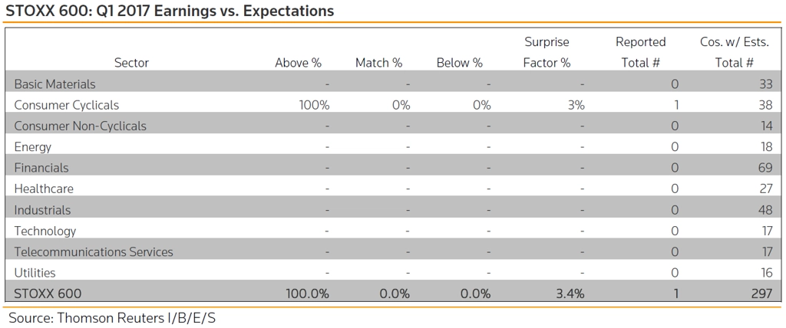
Task: Select the Consumer Non-Cyclicals row label
Action: pyautogui.click(x=80, y=126)
